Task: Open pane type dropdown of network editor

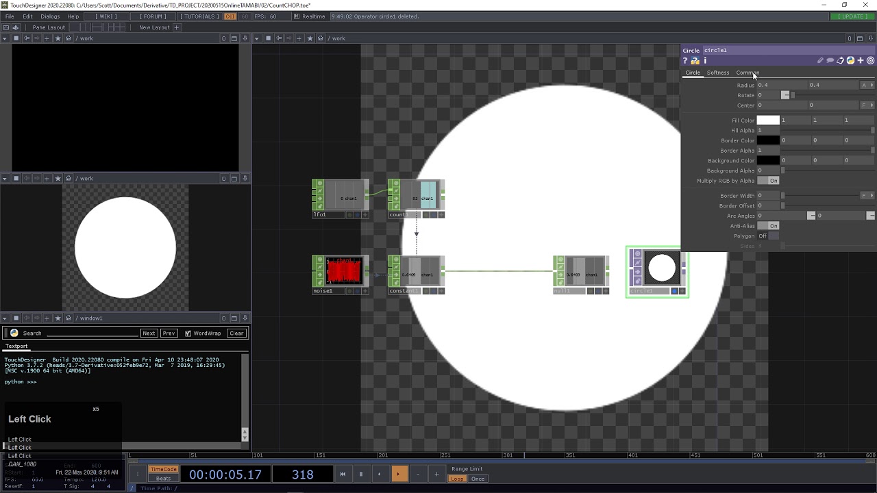Action: (257, 38)
